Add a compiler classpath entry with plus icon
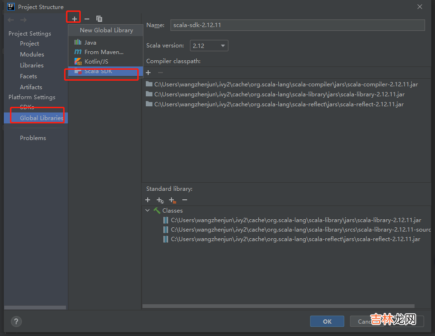This screenshot has height=336, width=435. [148, 73]
